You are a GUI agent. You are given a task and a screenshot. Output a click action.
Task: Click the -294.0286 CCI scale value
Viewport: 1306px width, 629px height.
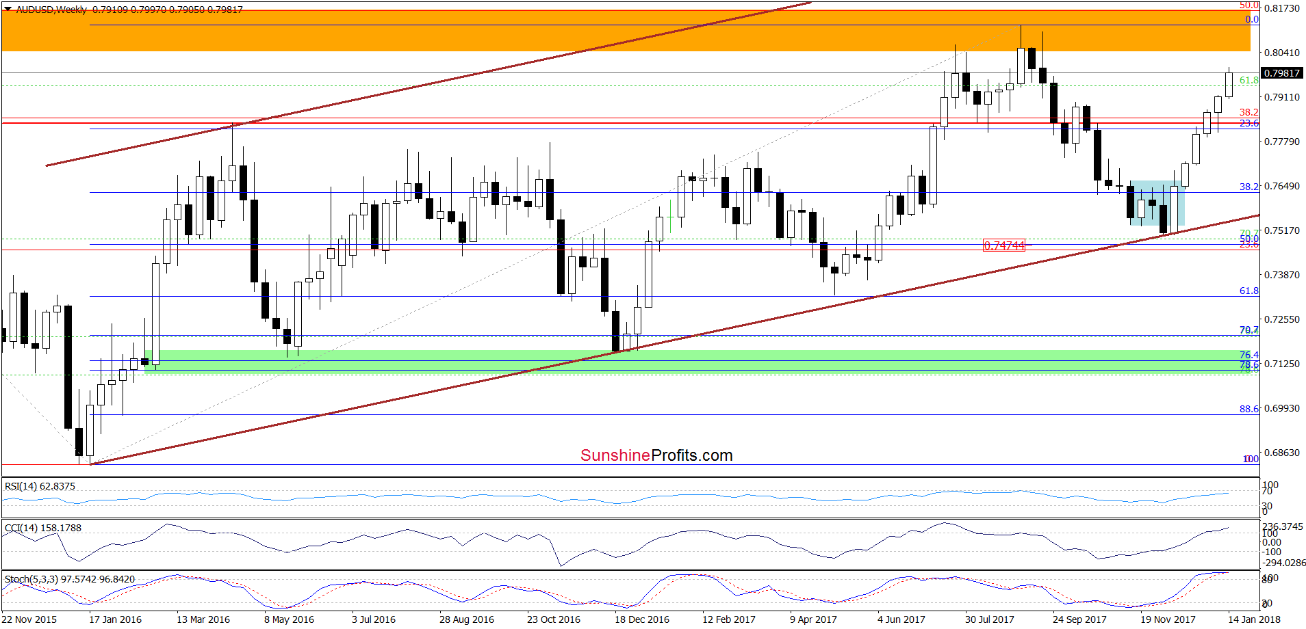pos(1283,563)
